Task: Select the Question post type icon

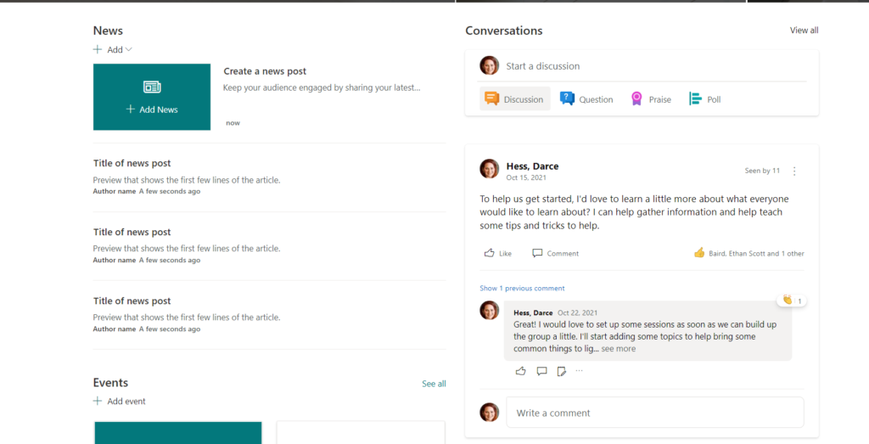Action: [x=567, y=98]
